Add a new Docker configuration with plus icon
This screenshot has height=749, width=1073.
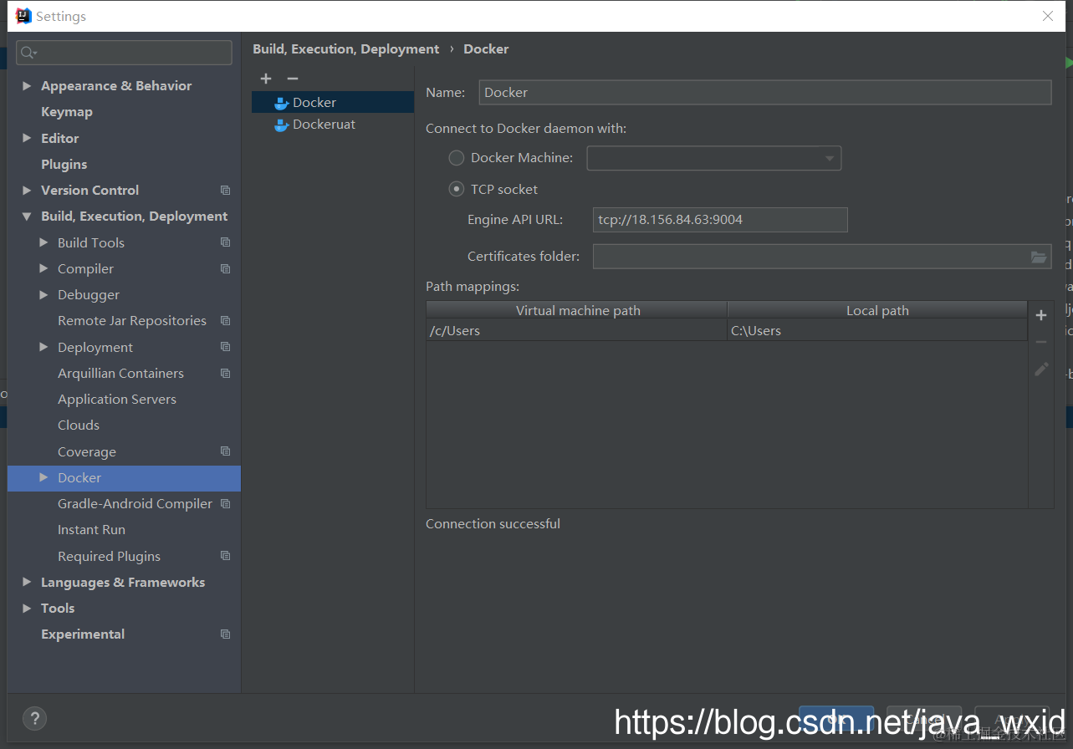tap(266, 79)
